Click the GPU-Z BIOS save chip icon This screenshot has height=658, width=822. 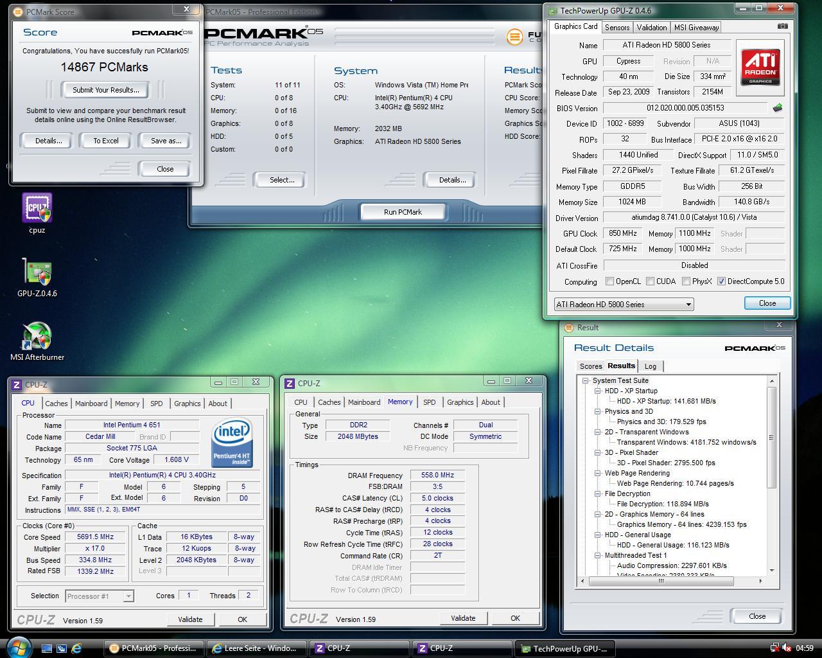tap(778, 108)
